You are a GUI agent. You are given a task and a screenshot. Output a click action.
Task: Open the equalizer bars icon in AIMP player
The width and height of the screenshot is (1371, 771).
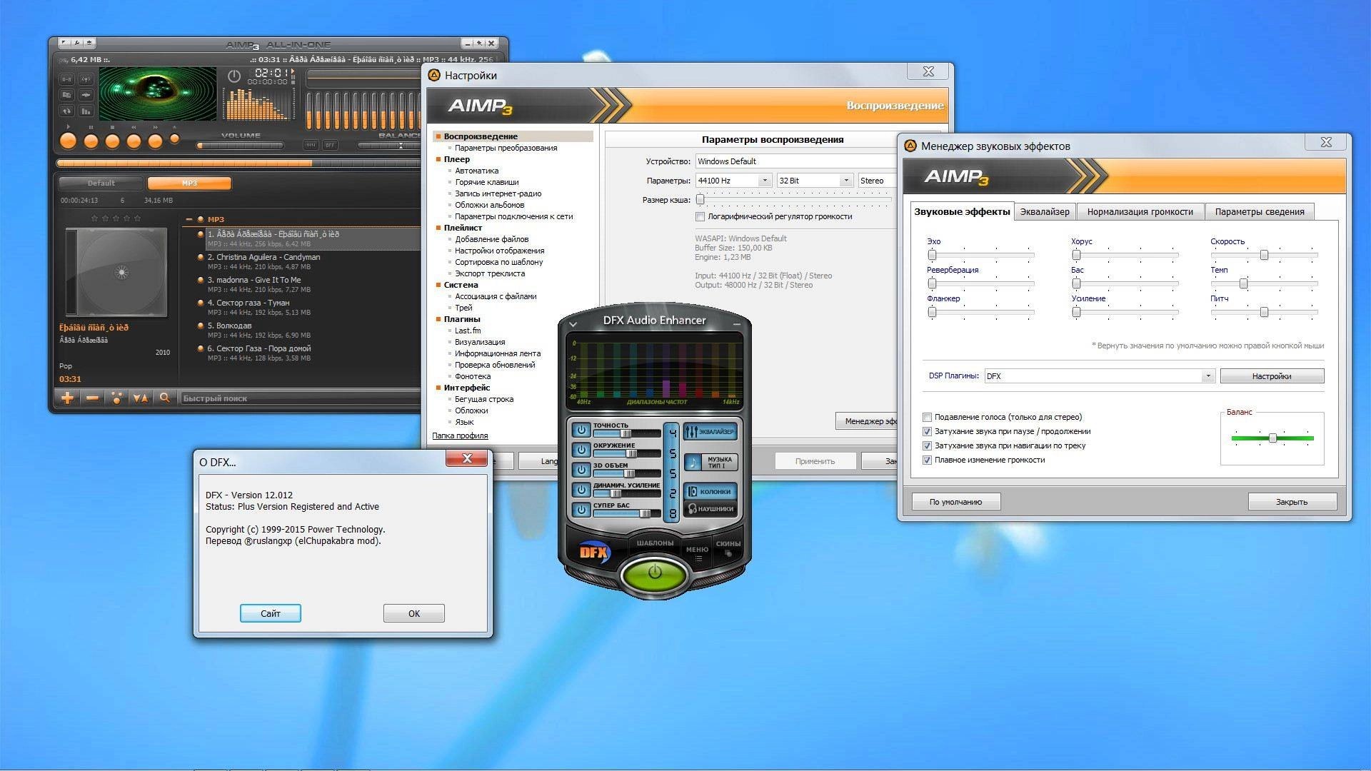86,111
